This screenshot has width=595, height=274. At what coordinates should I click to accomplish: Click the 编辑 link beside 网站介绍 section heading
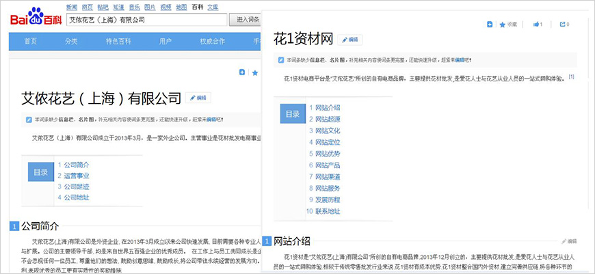[569, 241]
